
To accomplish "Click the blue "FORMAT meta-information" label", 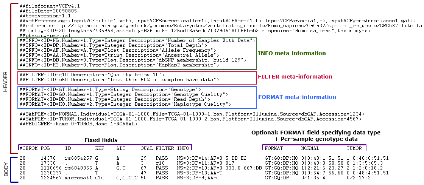I will click(x=297, y=97).
